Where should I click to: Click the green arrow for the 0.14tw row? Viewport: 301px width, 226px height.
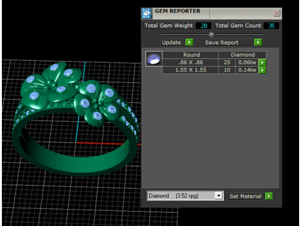pos(262,70)
